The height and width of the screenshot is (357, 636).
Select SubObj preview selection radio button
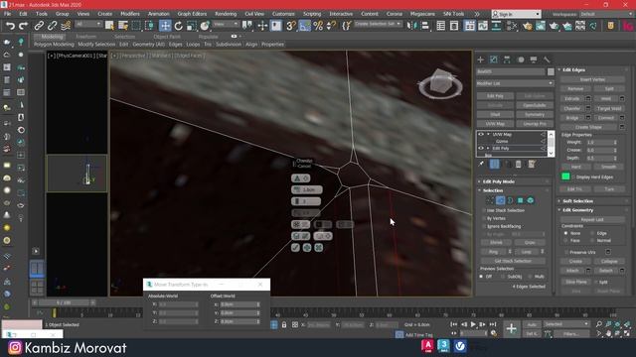coord(503,277)
